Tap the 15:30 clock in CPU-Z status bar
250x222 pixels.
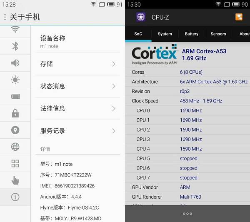(134, 5)
